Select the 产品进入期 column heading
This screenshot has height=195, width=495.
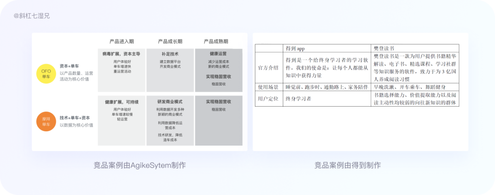121,41
